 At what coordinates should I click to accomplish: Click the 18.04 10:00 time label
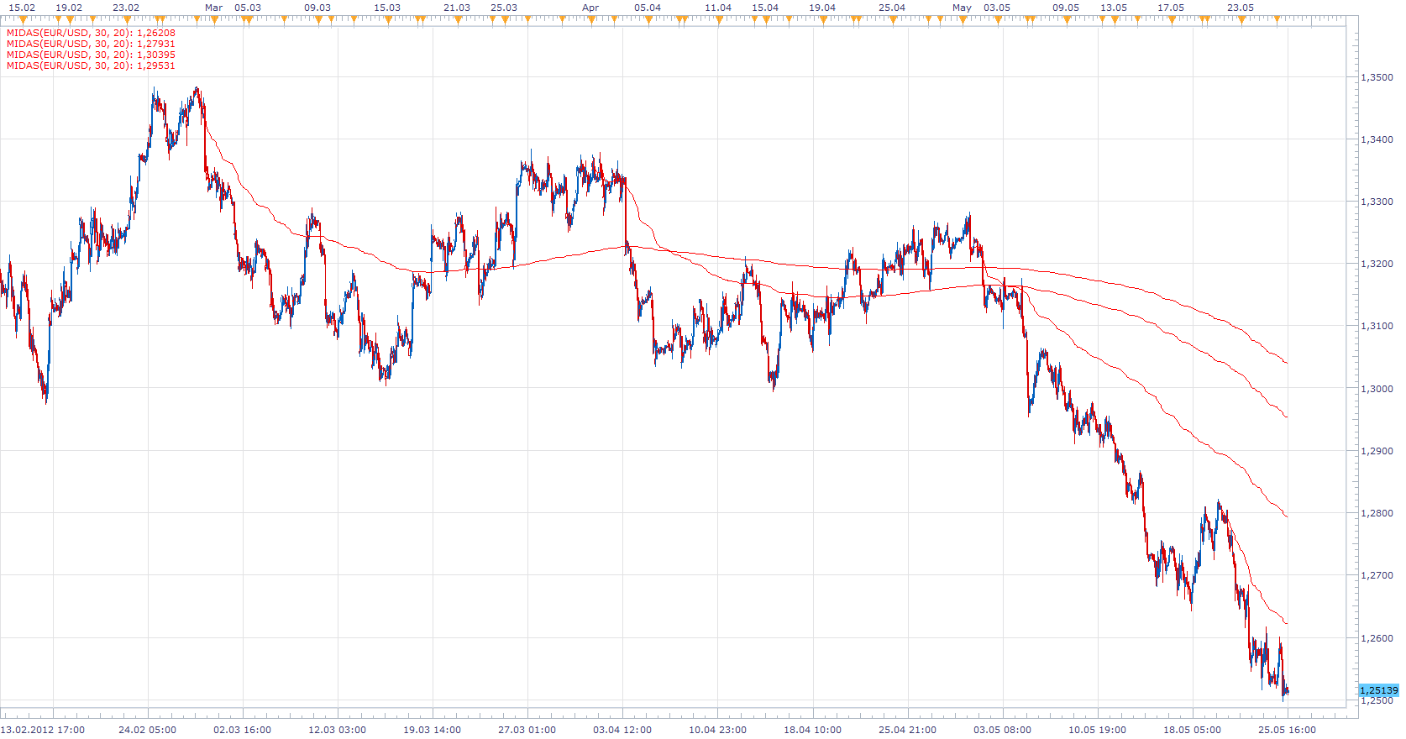coord(812,730)
